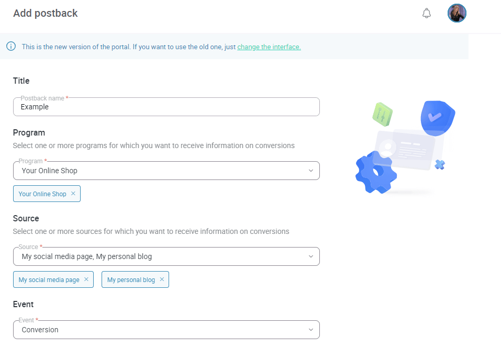This screenshot has height=348, width=501.
Task: Click the profile card illustration
Action: pos(411,149)
